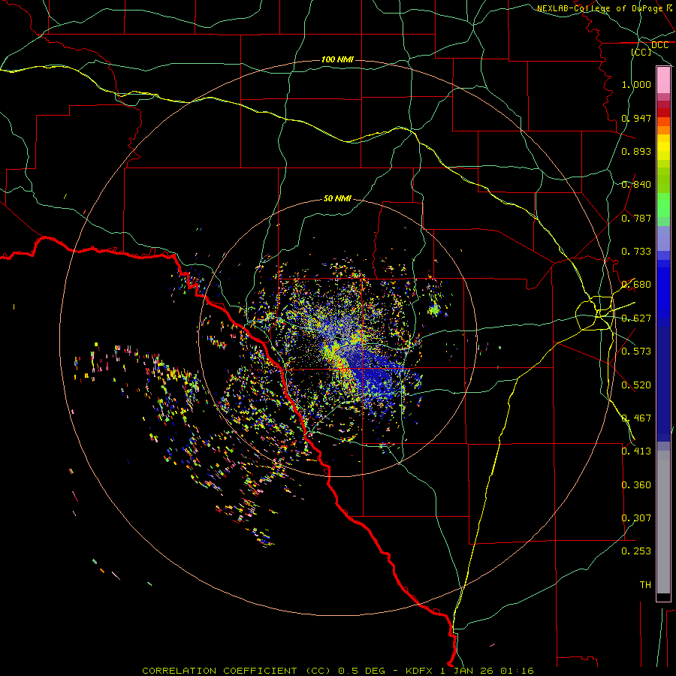This screenshot has width=676, height=676.
Task: Click the lavender segment of the color bar
Action: click(663, 238)
